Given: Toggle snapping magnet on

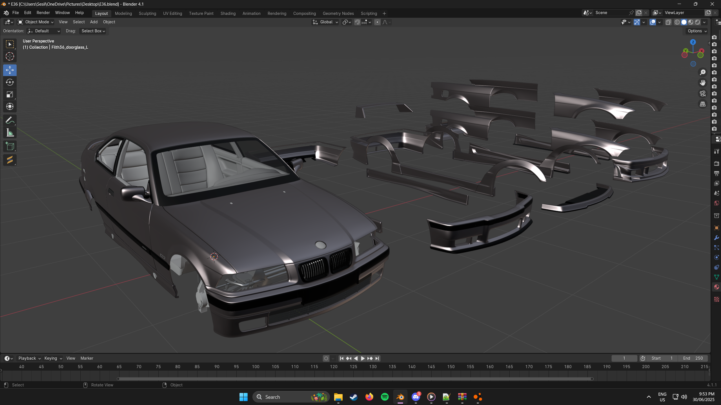Looking at the screenshot, I should [x=357, y=22].
